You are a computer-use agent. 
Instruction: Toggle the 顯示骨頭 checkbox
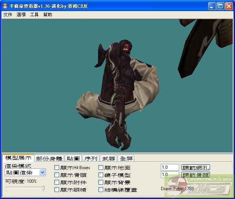(x=57, y=175)
